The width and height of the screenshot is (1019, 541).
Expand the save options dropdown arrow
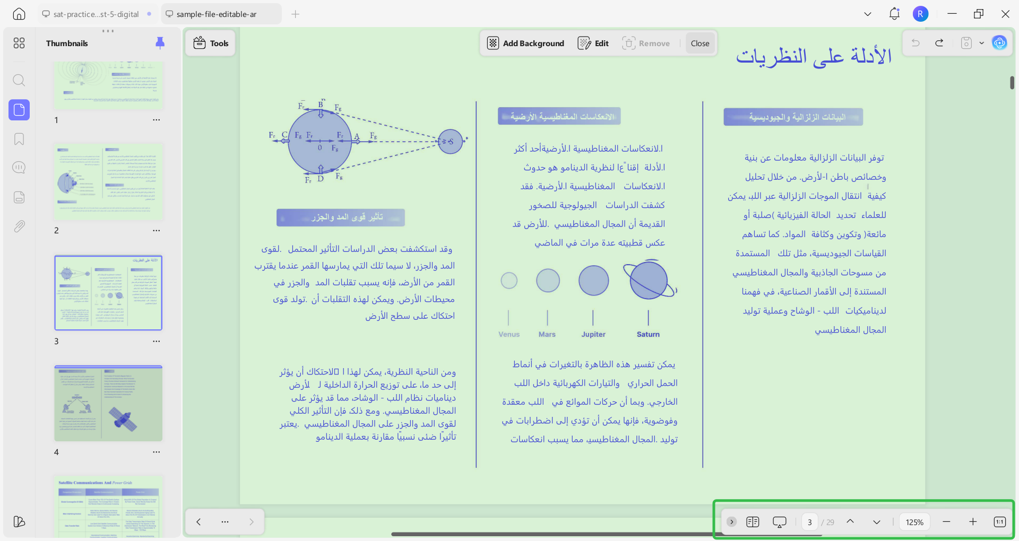(981, 43)
